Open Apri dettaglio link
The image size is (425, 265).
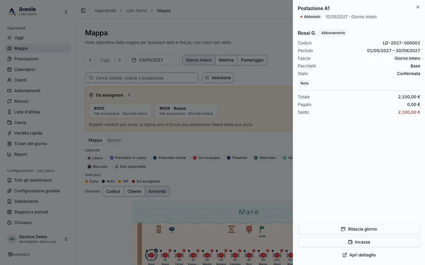click(359, 255)
